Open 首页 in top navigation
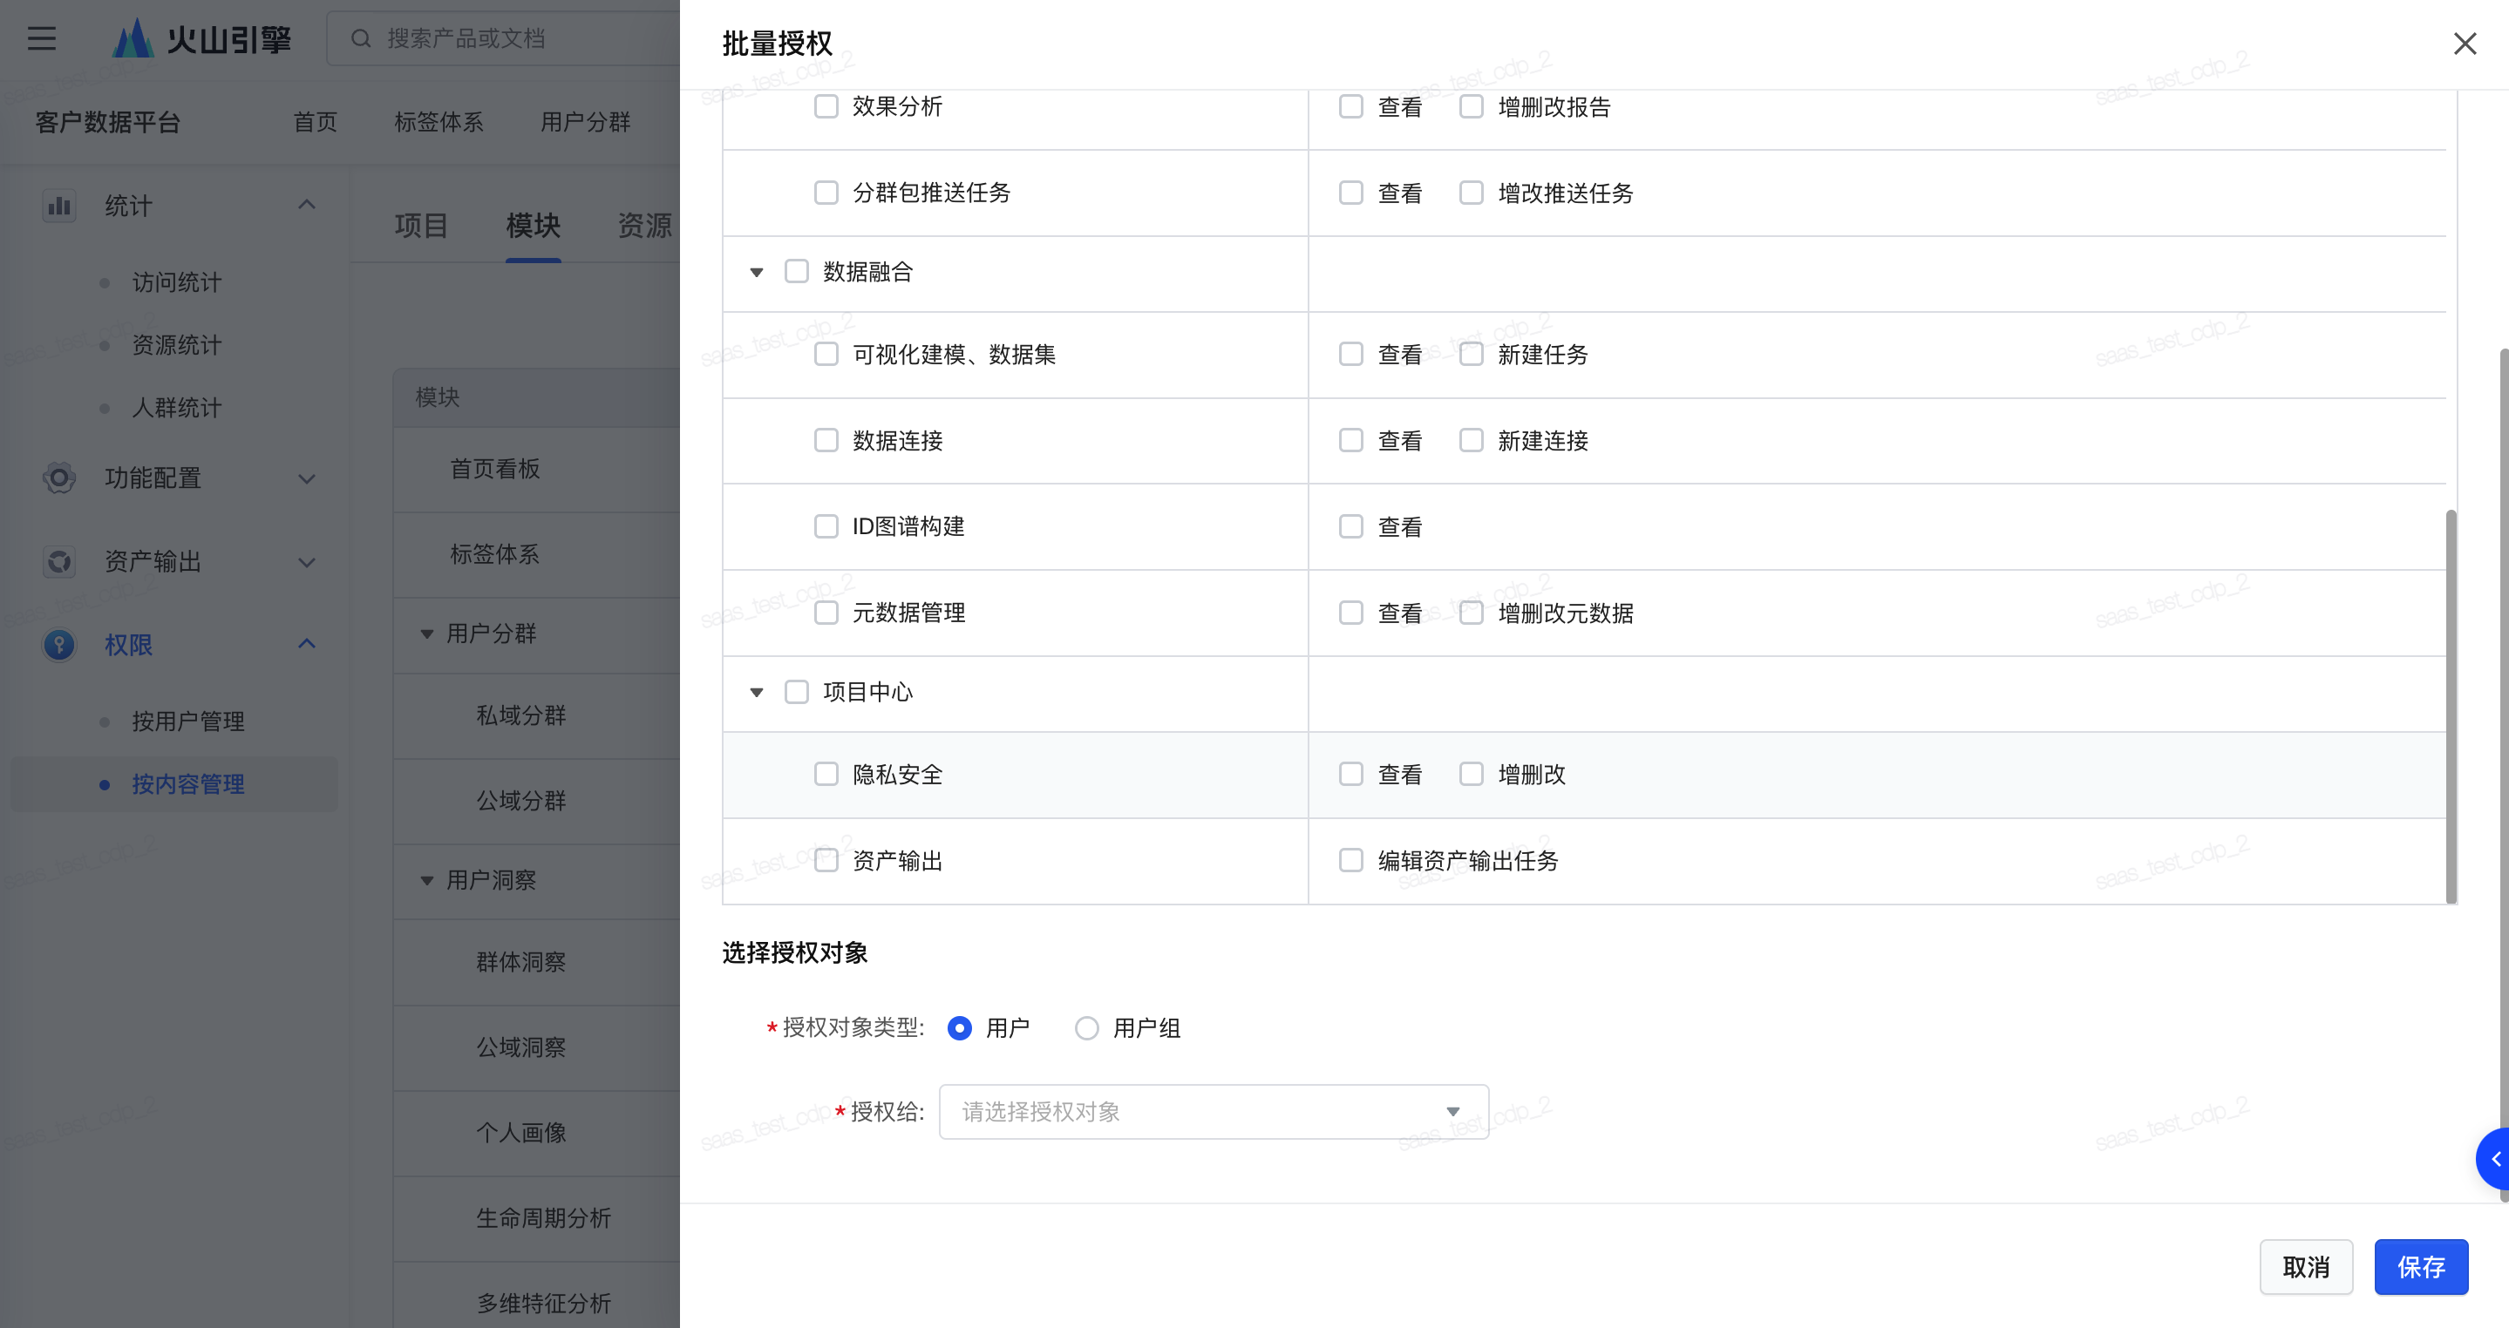 coord(316,122)
